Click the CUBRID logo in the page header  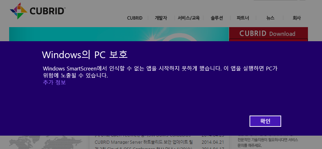pos(38,11)
